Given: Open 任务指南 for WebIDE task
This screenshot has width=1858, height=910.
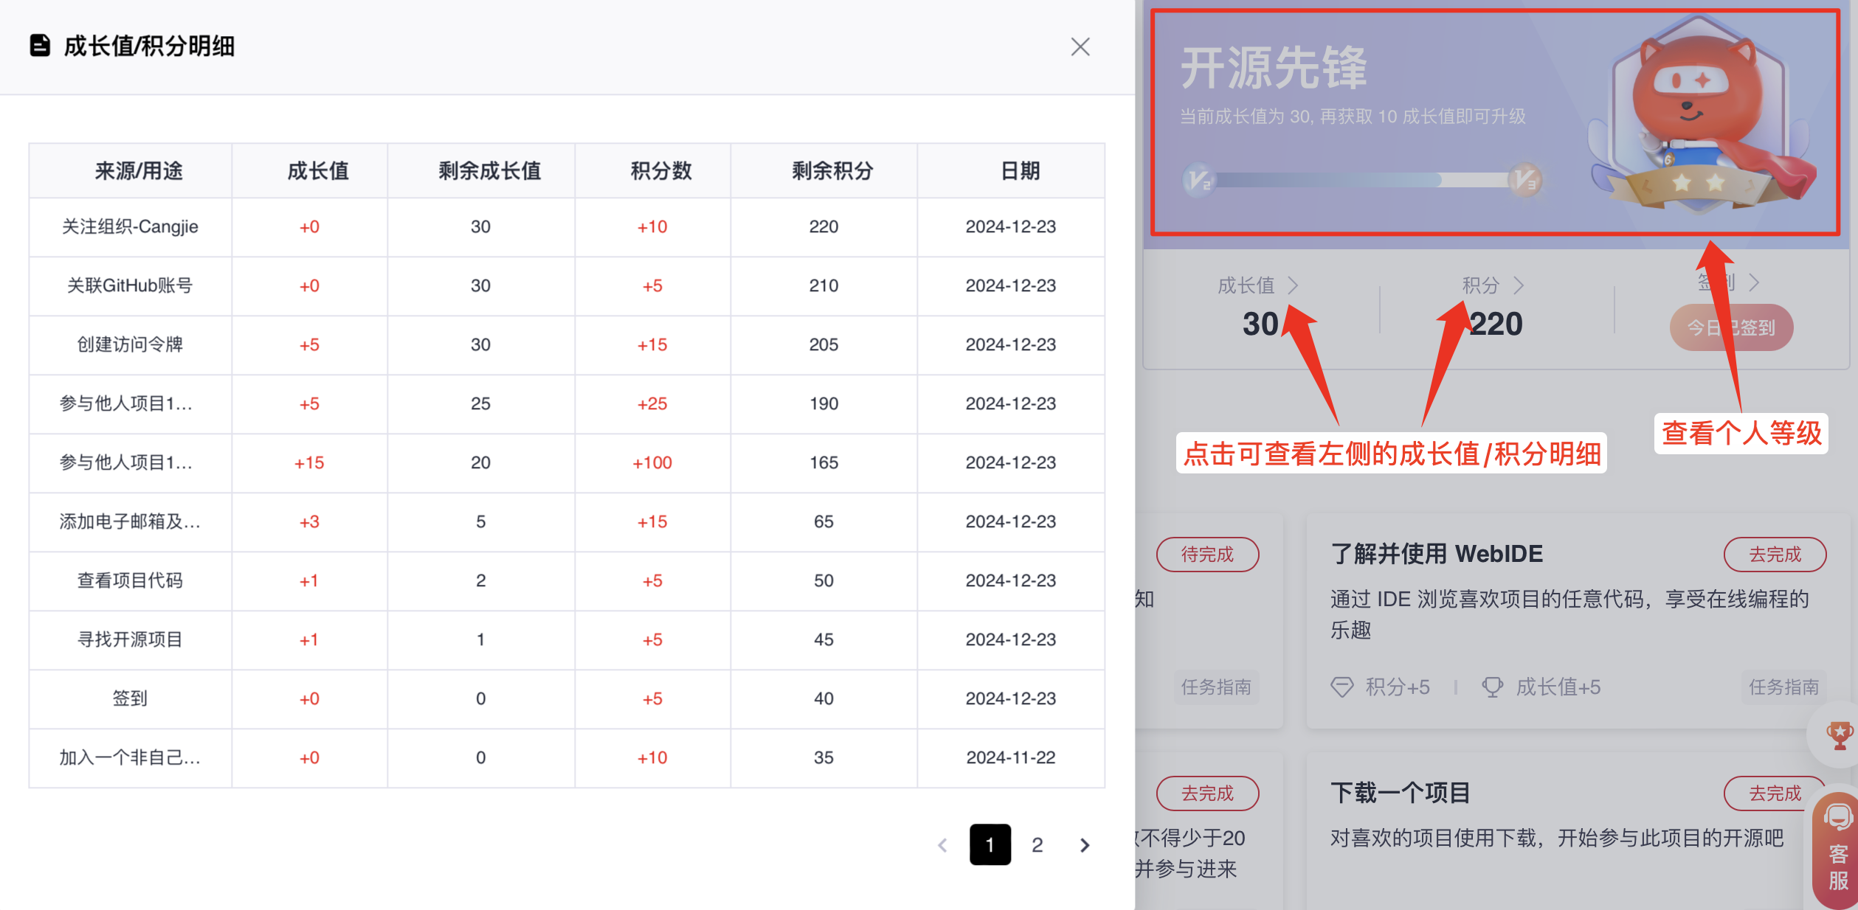Looking at the screenshot, I should point(1783,687).
